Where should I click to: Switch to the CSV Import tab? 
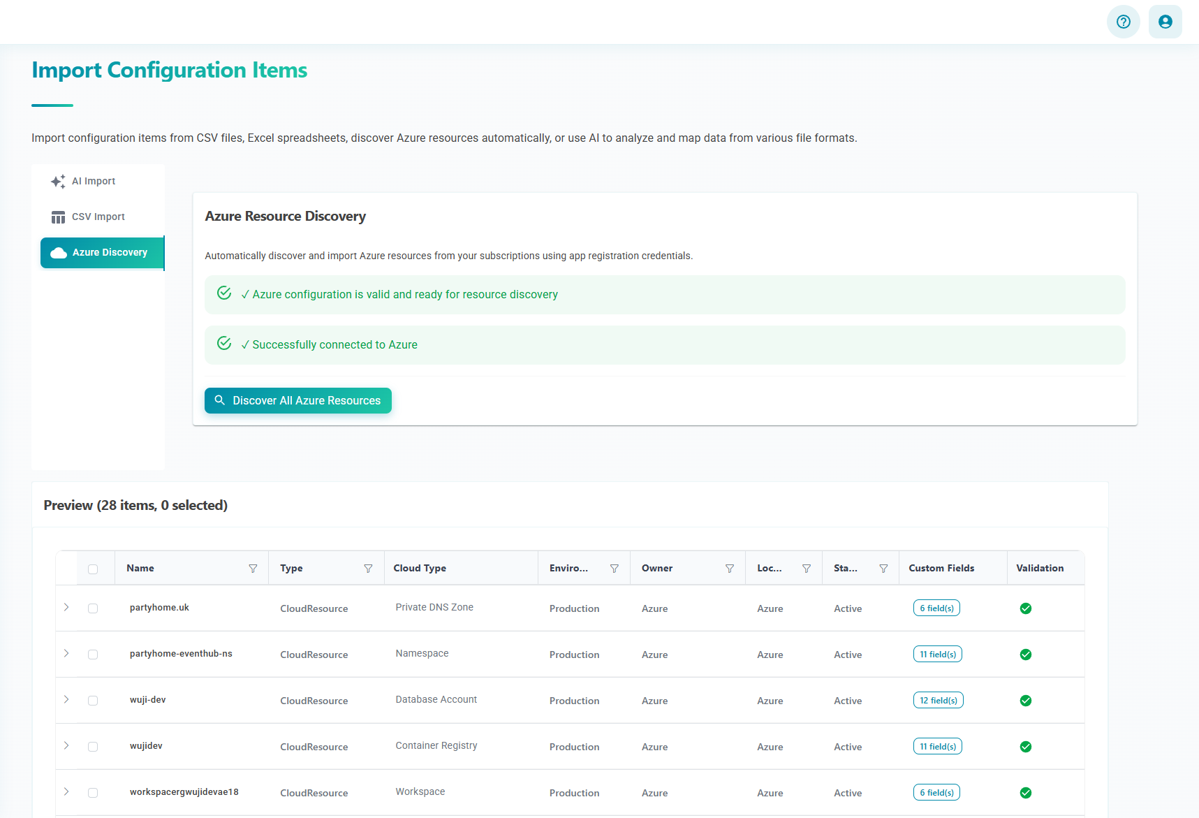98,217
